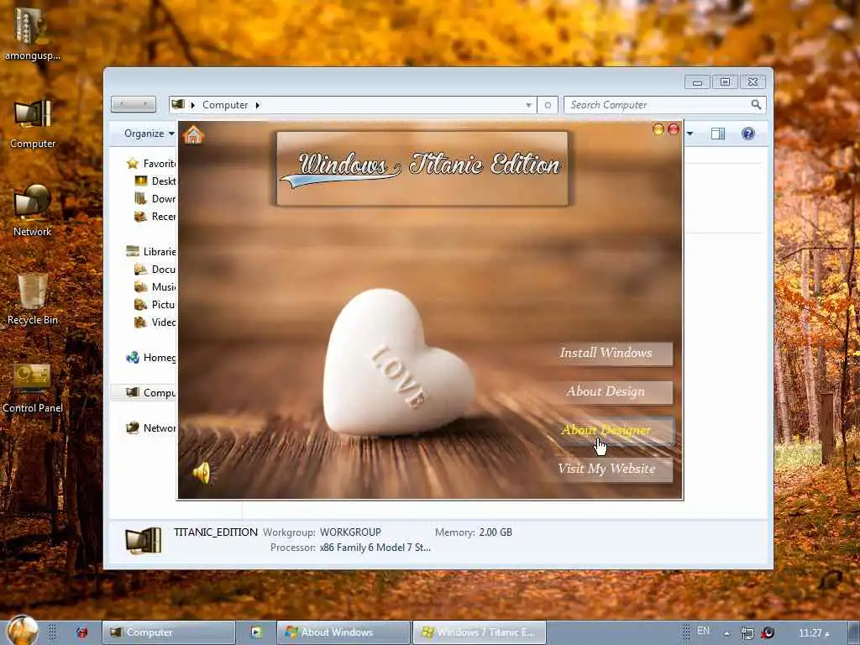Select Homegroup in the navigation pane
860x645 pixels.
coord(151,358)
